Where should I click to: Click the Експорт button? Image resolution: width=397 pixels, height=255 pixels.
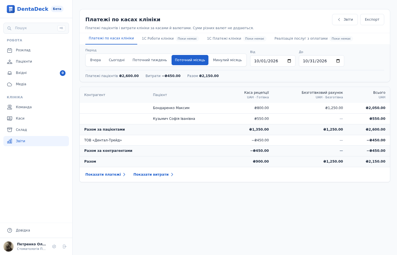click(x=372, y=20)
